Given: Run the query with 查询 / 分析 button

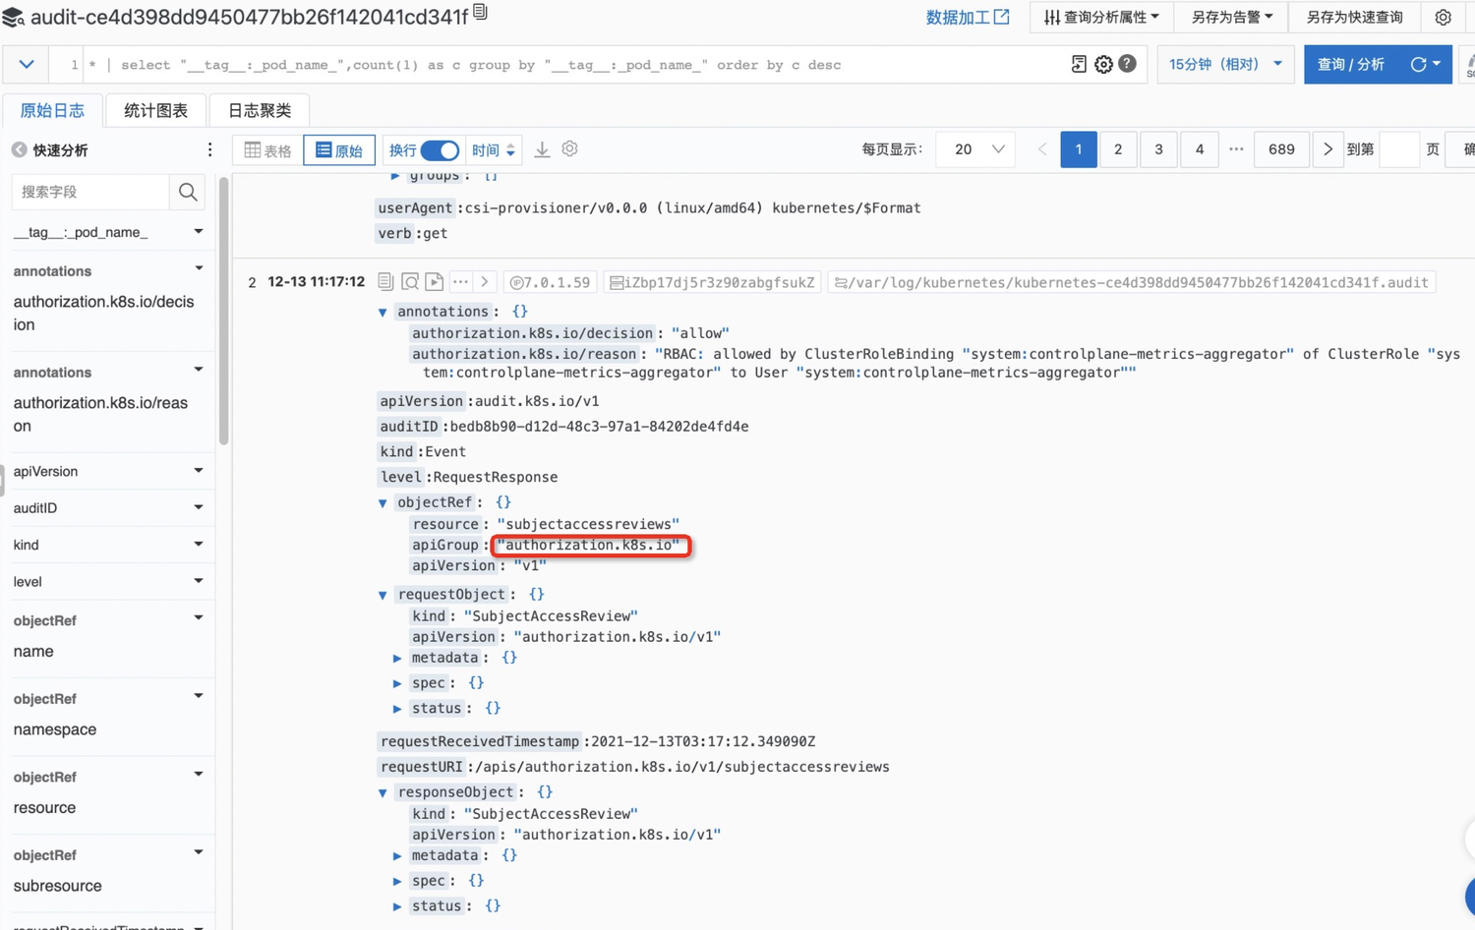Looking at the screenshot, I should pos(1351,65).
